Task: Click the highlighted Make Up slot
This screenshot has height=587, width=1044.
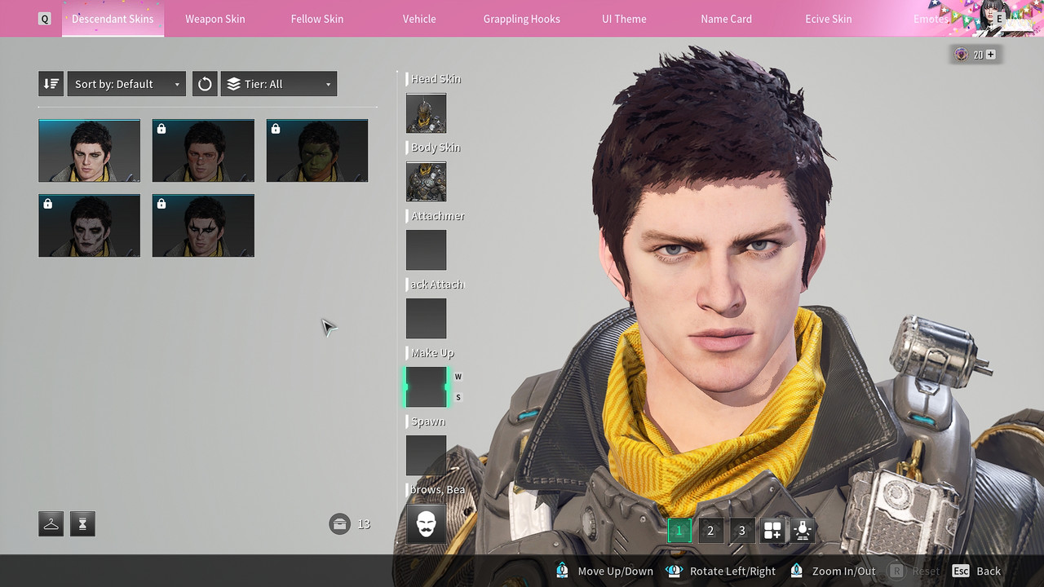Action: [x=427, y=387]
